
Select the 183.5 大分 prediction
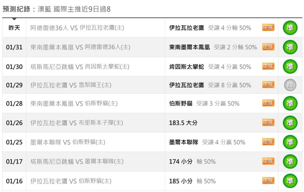[183, 123]
